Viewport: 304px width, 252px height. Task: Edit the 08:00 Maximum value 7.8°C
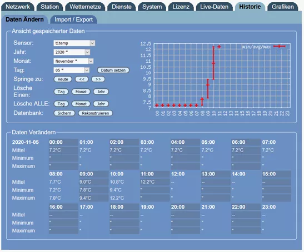(63, 198)
